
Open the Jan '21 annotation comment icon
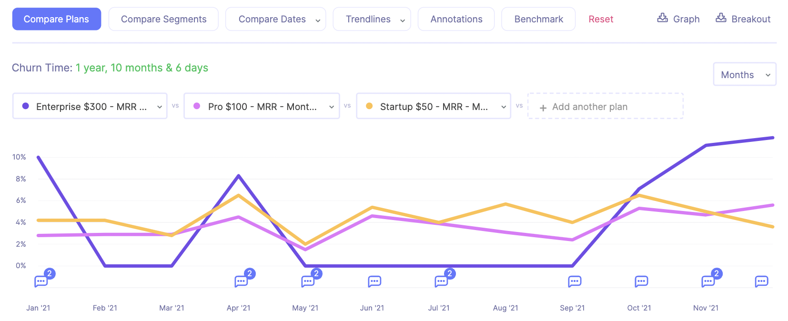click(x=41, y=281)
